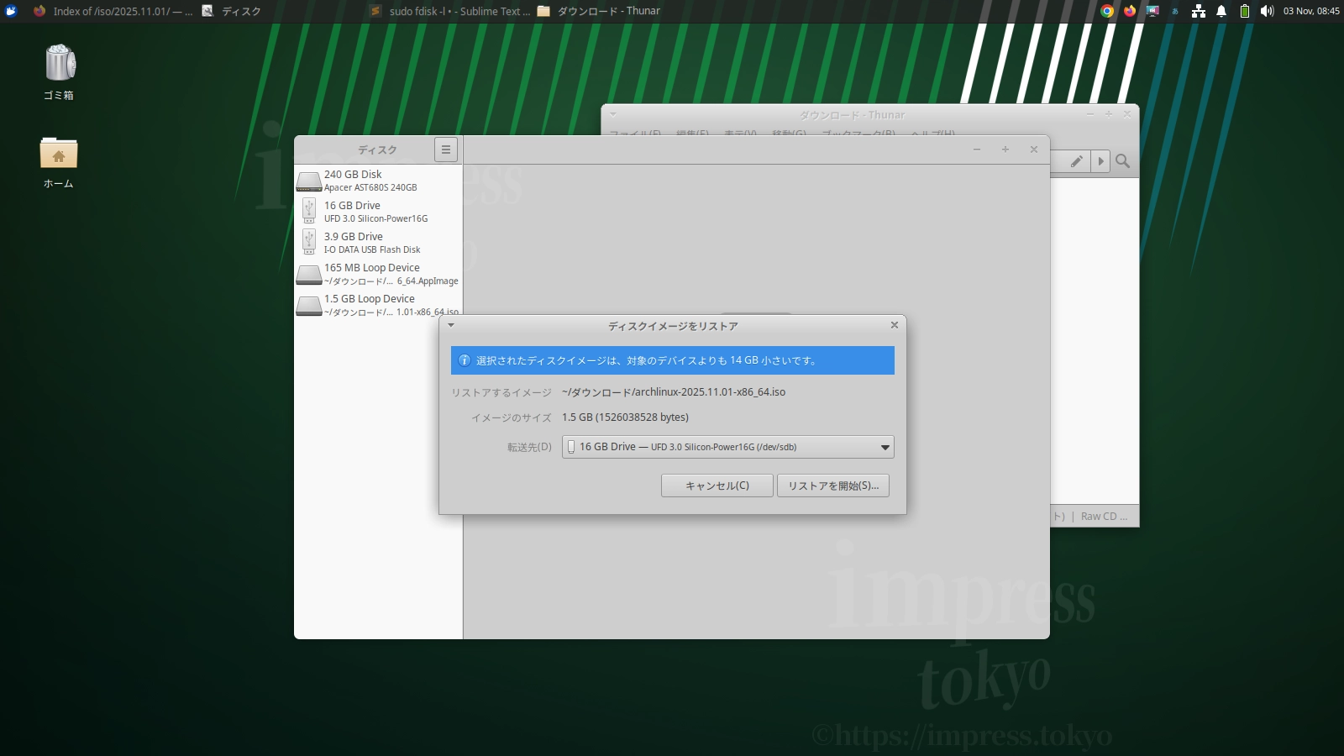Click the hard disk icon of 240 GB Disk

tap(309, 181)
